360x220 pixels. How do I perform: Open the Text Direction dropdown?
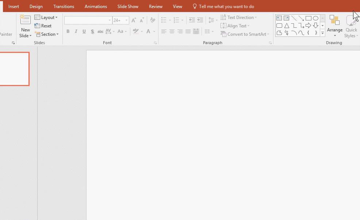(x=238, y=18)
